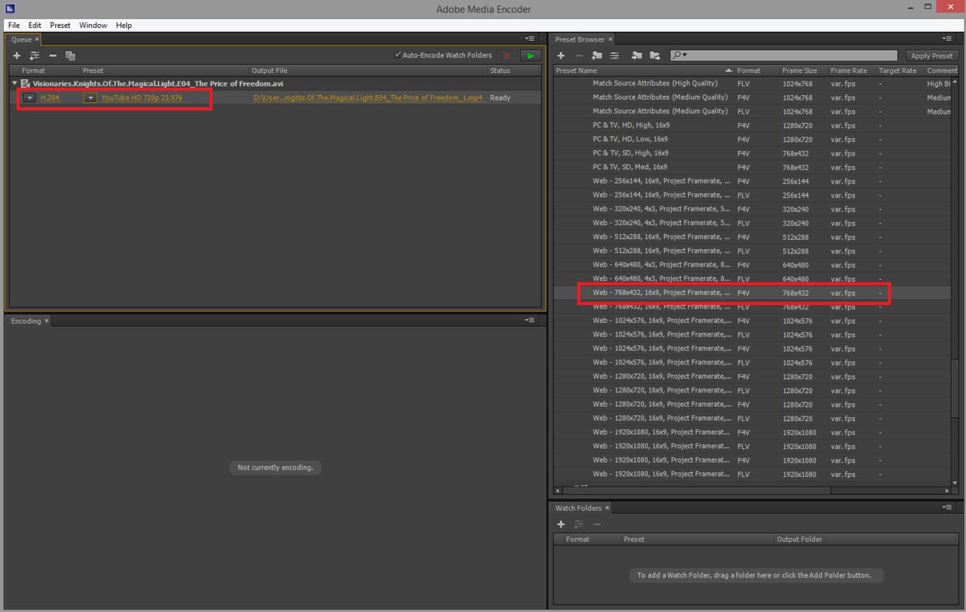Viewport: 966px width, 612px height.
Task: Start the queue with green play button
Action: [531, 55]
